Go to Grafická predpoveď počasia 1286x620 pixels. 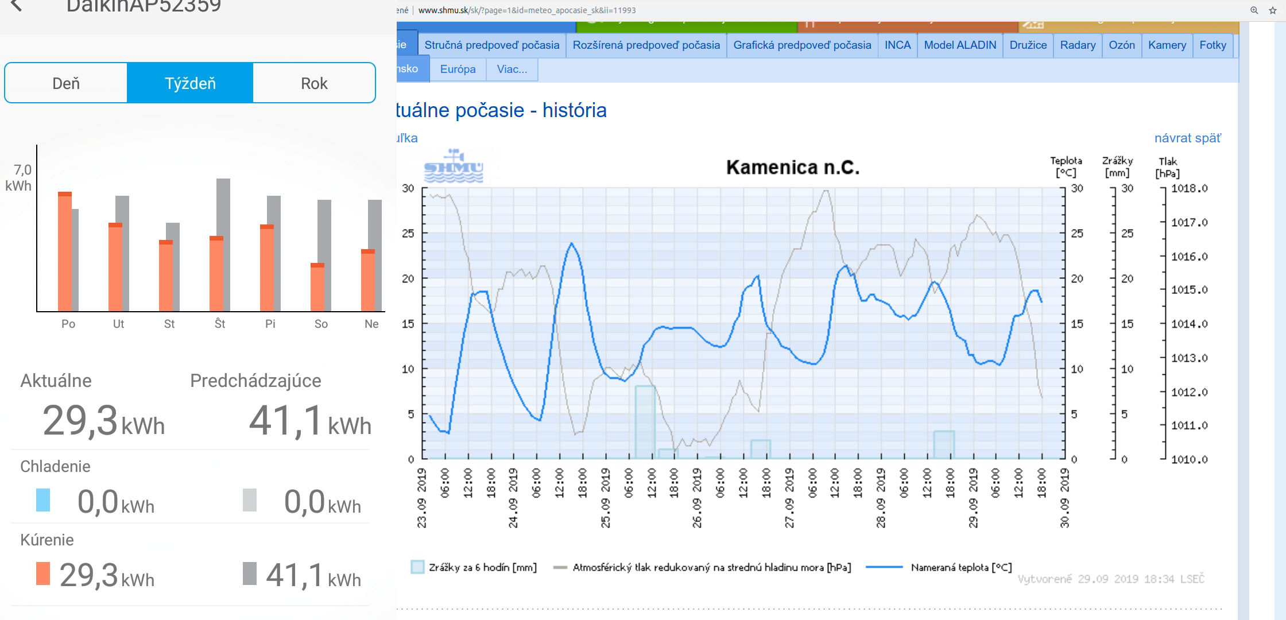[802, 45]
